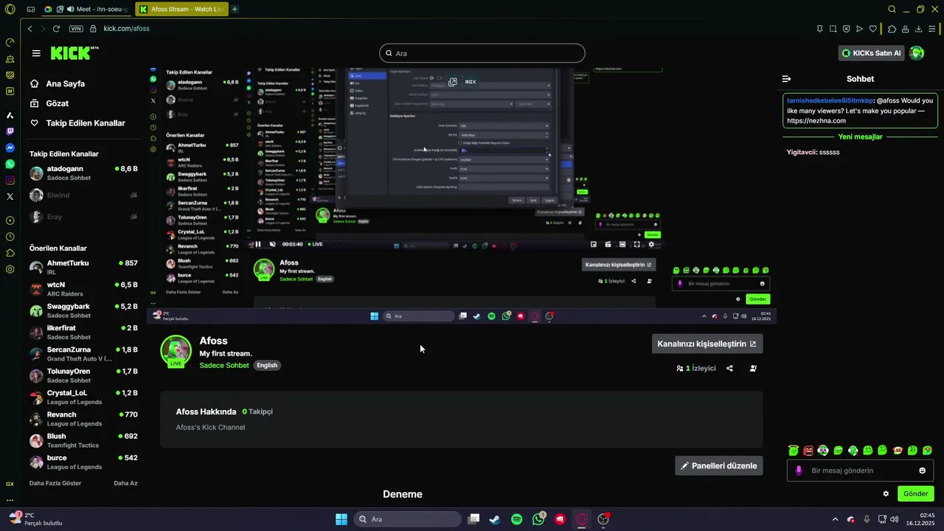Open the AhmetTurku channel
Viewport: 944px width, 531px height.
tap(83, 267)
